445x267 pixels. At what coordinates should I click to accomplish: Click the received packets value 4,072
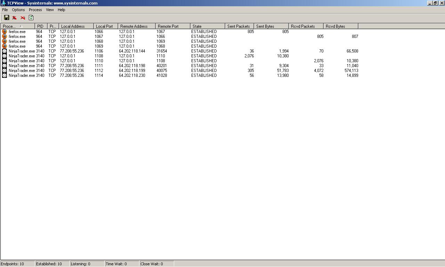pyautogui.click(x=319, y=71)
